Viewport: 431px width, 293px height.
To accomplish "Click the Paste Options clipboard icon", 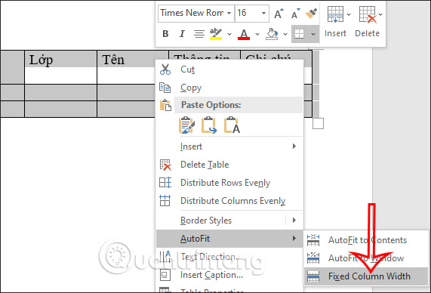I will click(165, 105).
